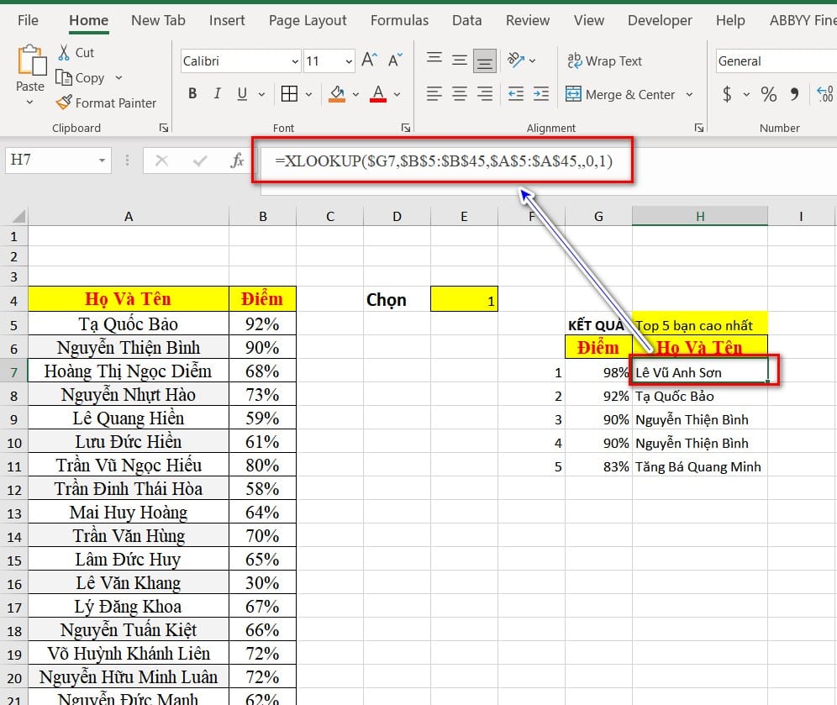Screen dimensions: 837x705
Task: Click the Insert Function fx icon
Action: [x=237, y=160]
